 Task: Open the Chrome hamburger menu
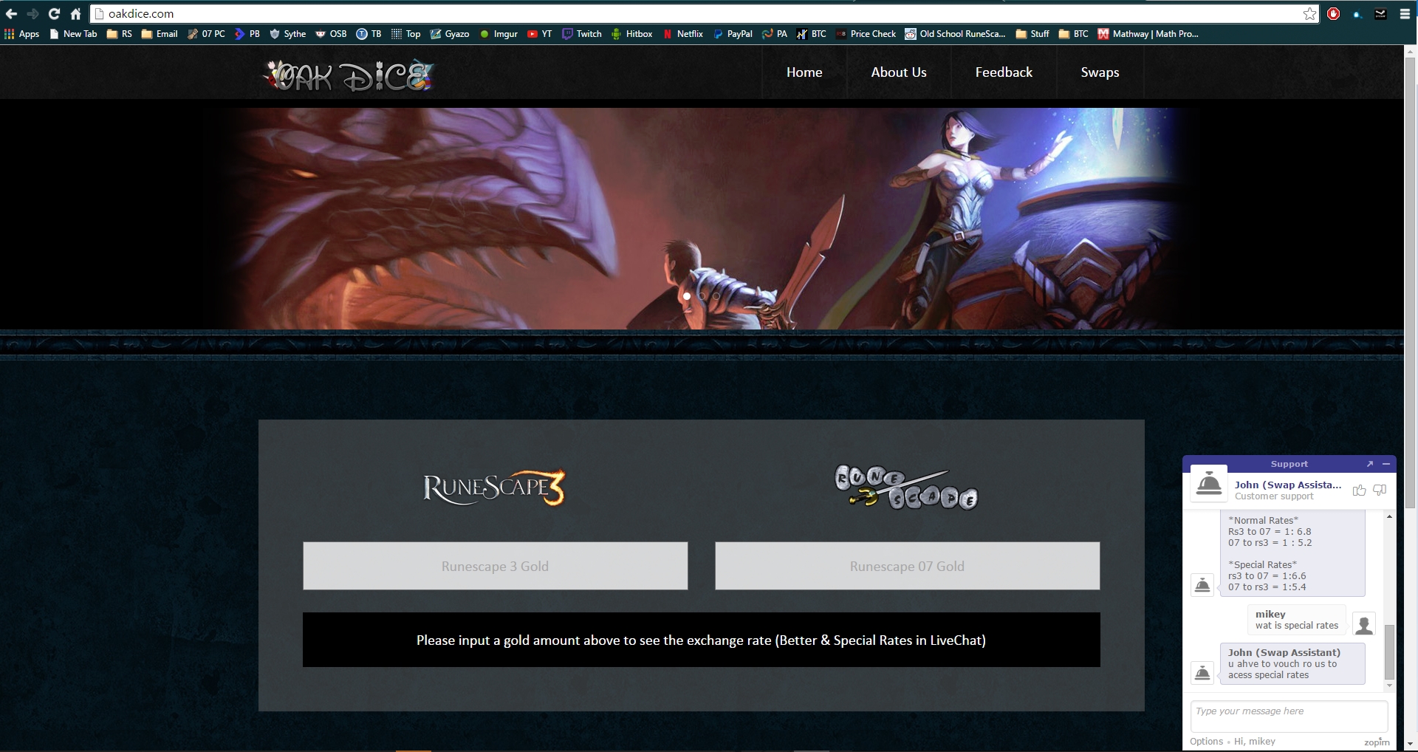[x=1405, y=14]
